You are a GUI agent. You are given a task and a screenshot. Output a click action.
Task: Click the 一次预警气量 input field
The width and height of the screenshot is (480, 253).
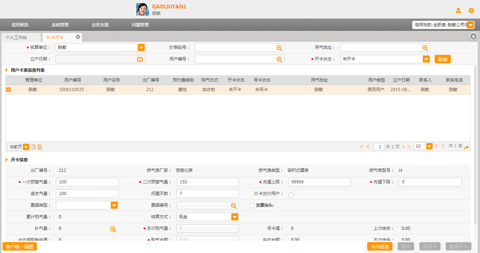pyautogui.click(x=87, y=182)
